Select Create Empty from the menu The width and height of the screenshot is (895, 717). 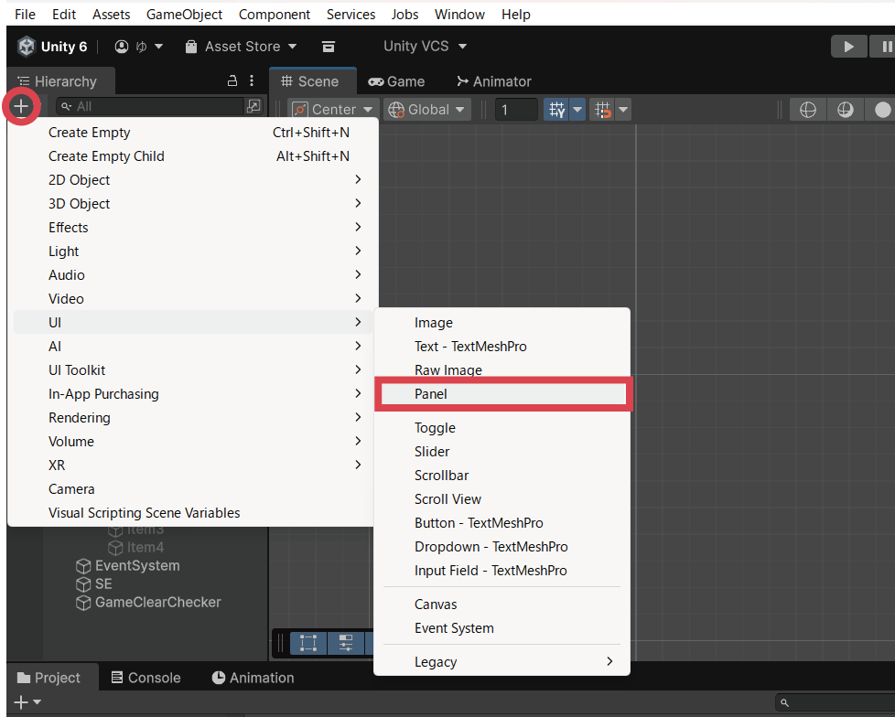[x=90, y=133]
